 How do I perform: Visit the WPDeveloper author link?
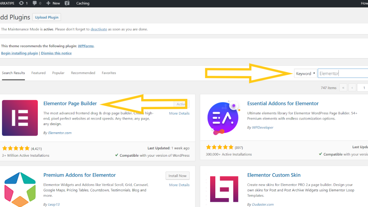[x=263, y=128]
